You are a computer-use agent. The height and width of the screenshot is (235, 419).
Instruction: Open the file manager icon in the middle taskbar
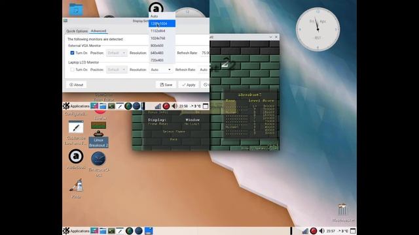pos(103,106)
